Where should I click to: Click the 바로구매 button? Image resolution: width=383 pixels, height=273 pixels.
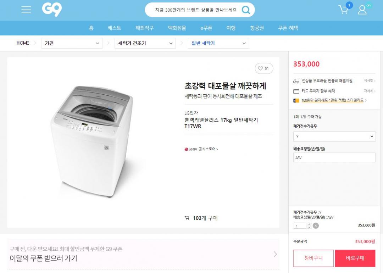[355, 258]
